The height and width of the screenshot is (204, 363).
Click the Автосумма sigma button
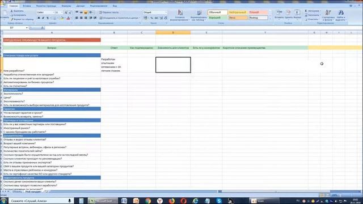312,11
